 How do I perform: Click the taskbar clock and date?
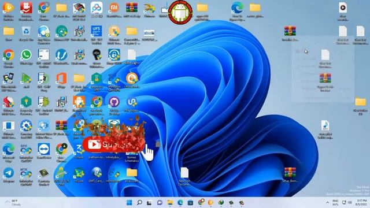tap(361, 203)
